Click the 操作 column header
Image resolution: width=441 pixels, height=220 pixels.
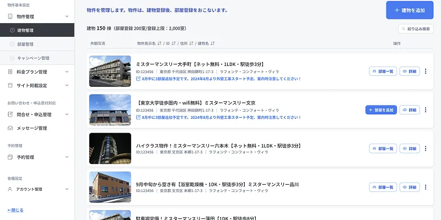point(397,43)
